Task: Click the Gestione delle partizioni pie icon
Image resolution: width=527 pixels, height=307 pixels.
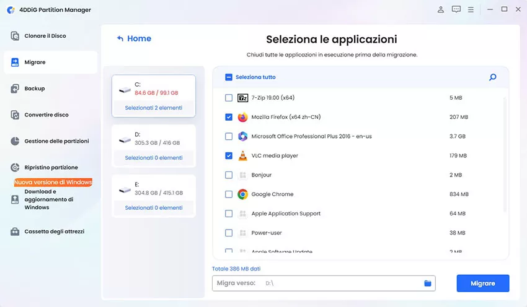Action: [15, 141]
